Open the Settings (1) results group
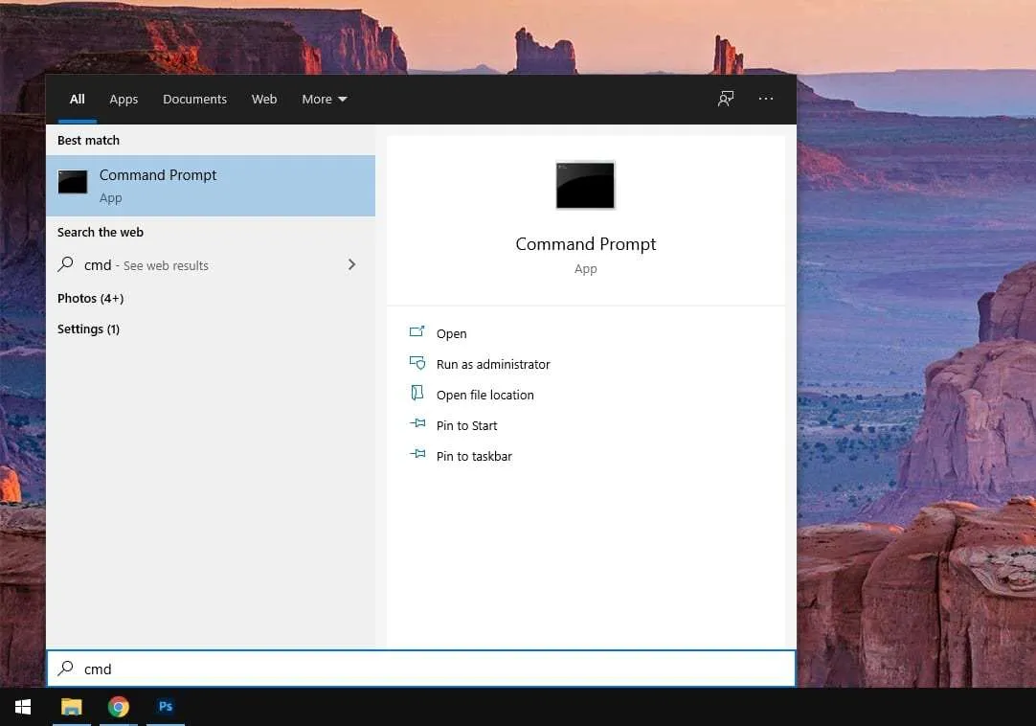The width and height of the screenshot is (1036, 726). pos(88,329)
